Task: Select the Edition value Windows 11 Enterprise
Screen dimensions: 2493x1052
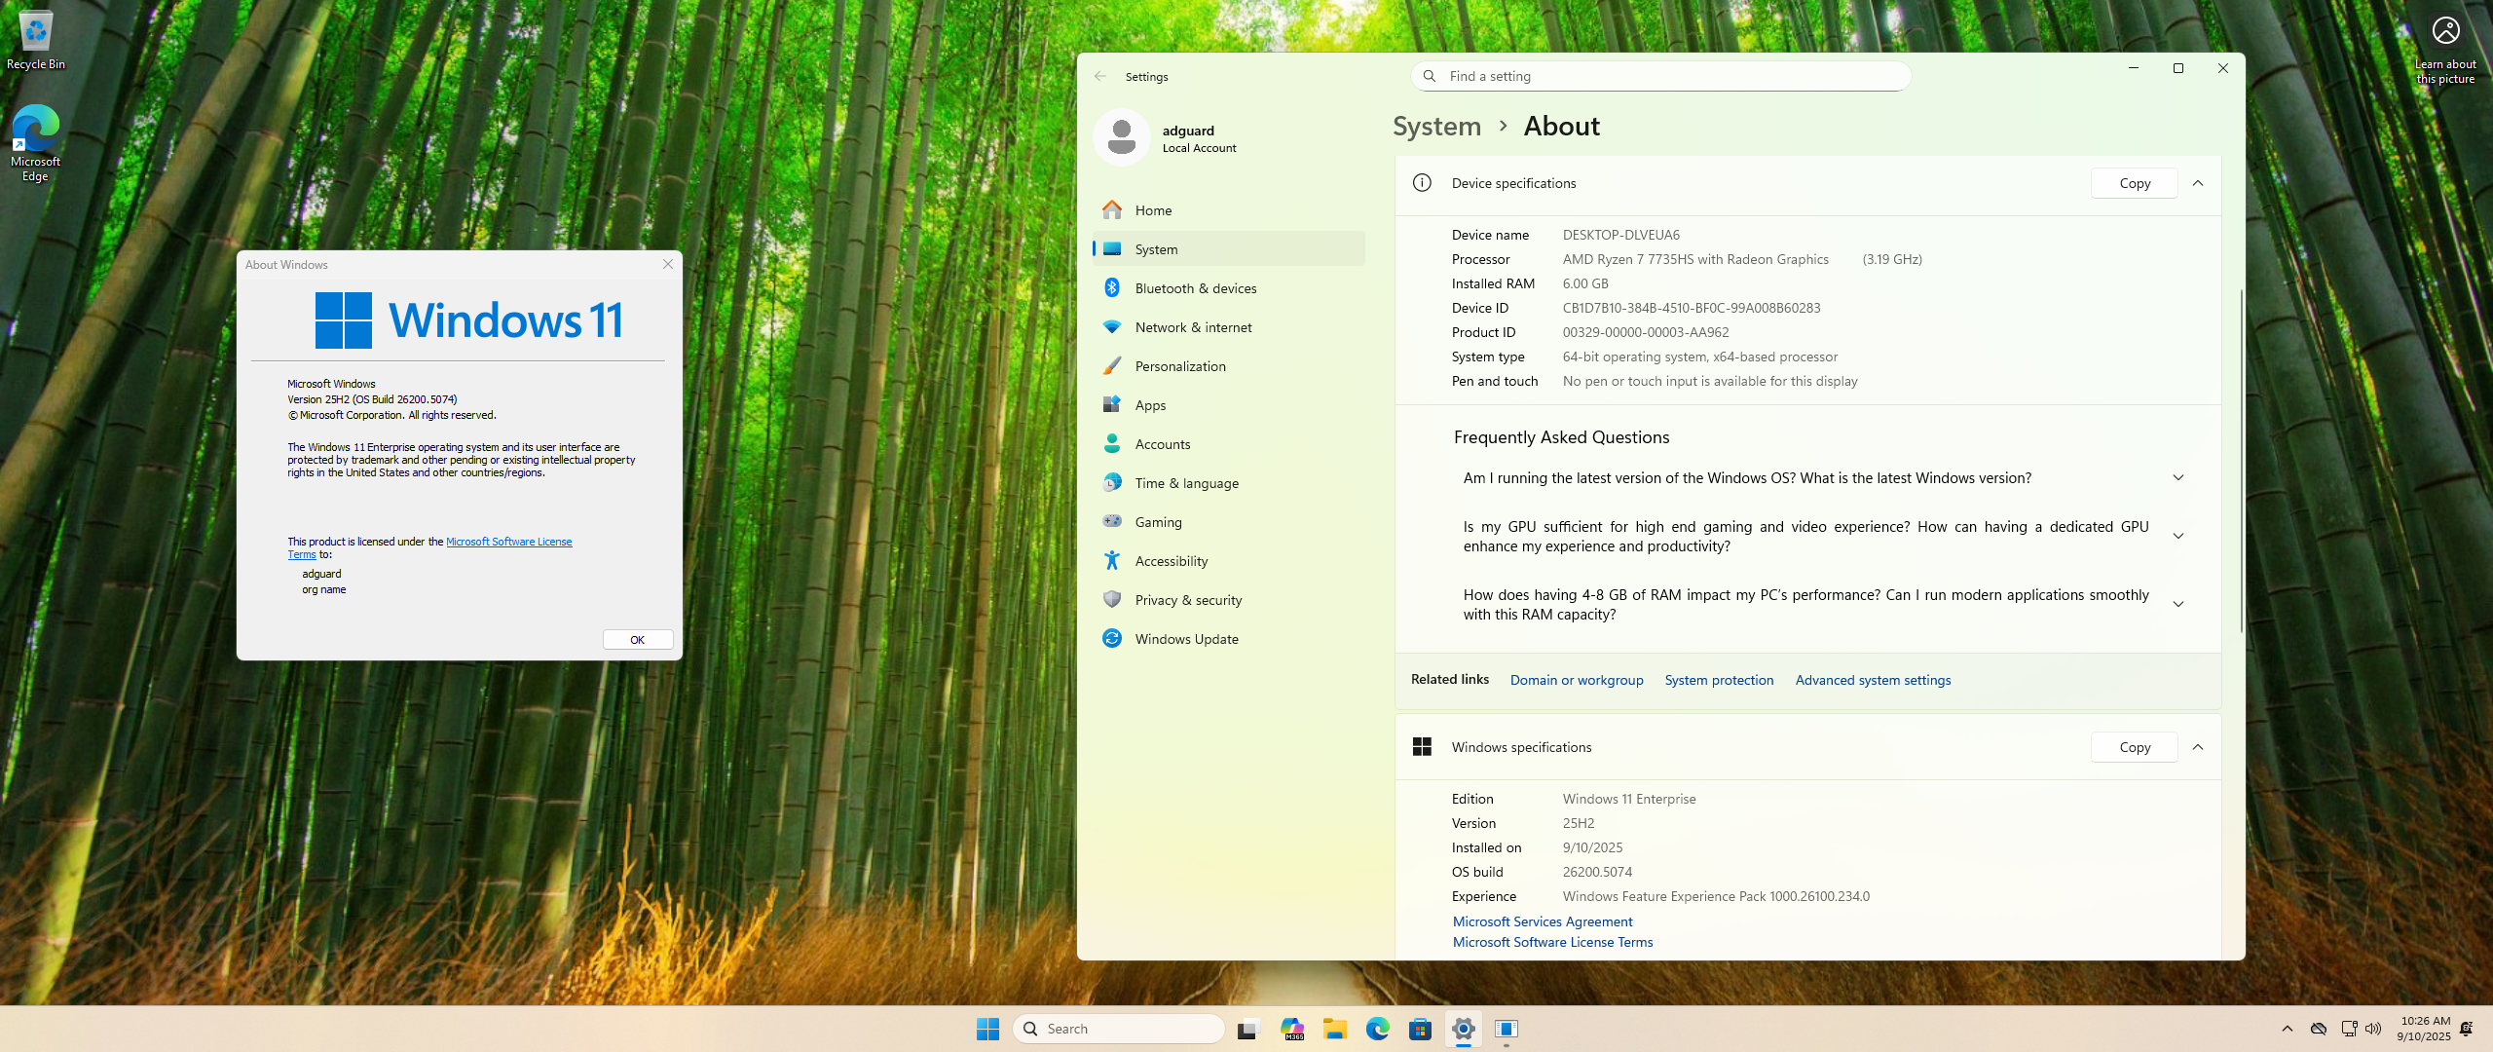Action: point(1629,799)
